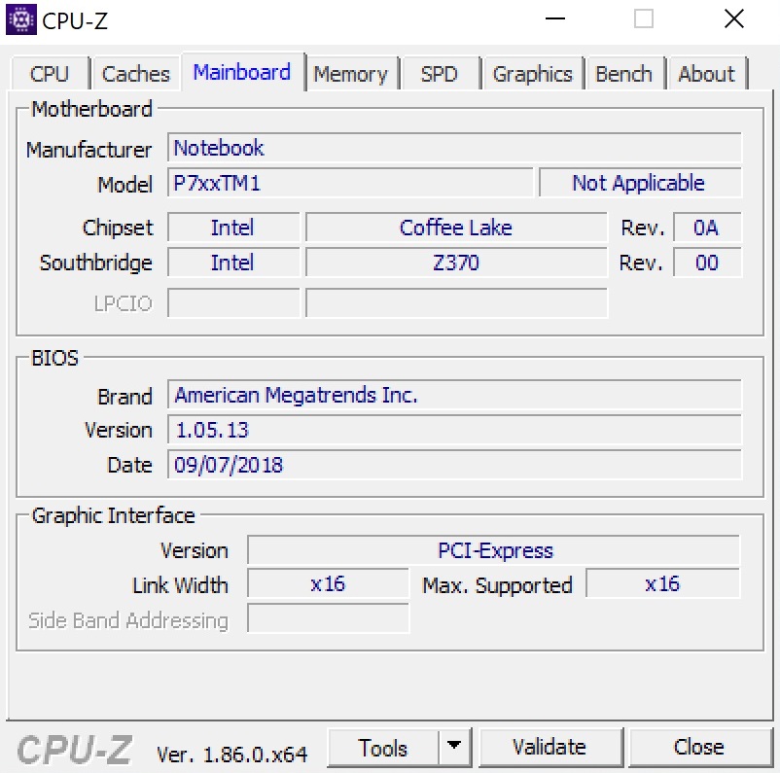Switch to the Memory tab
The width and height of the screenshot is (780, 773).
351,74
